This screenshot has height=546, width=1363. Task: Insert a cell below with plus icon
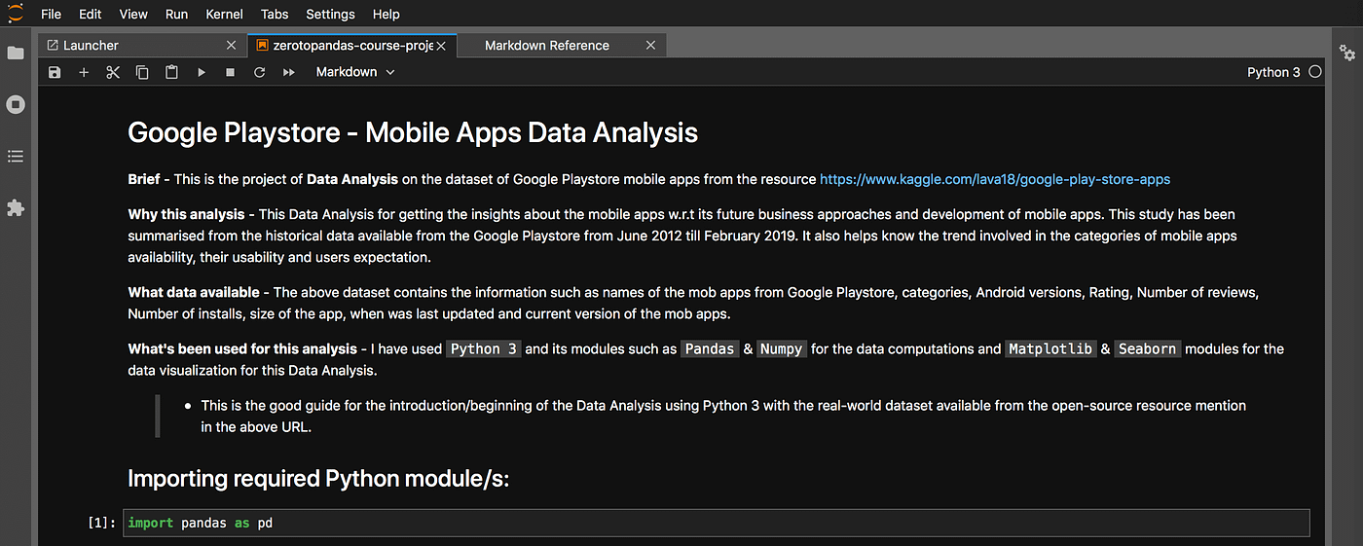[x=84, y=72]
